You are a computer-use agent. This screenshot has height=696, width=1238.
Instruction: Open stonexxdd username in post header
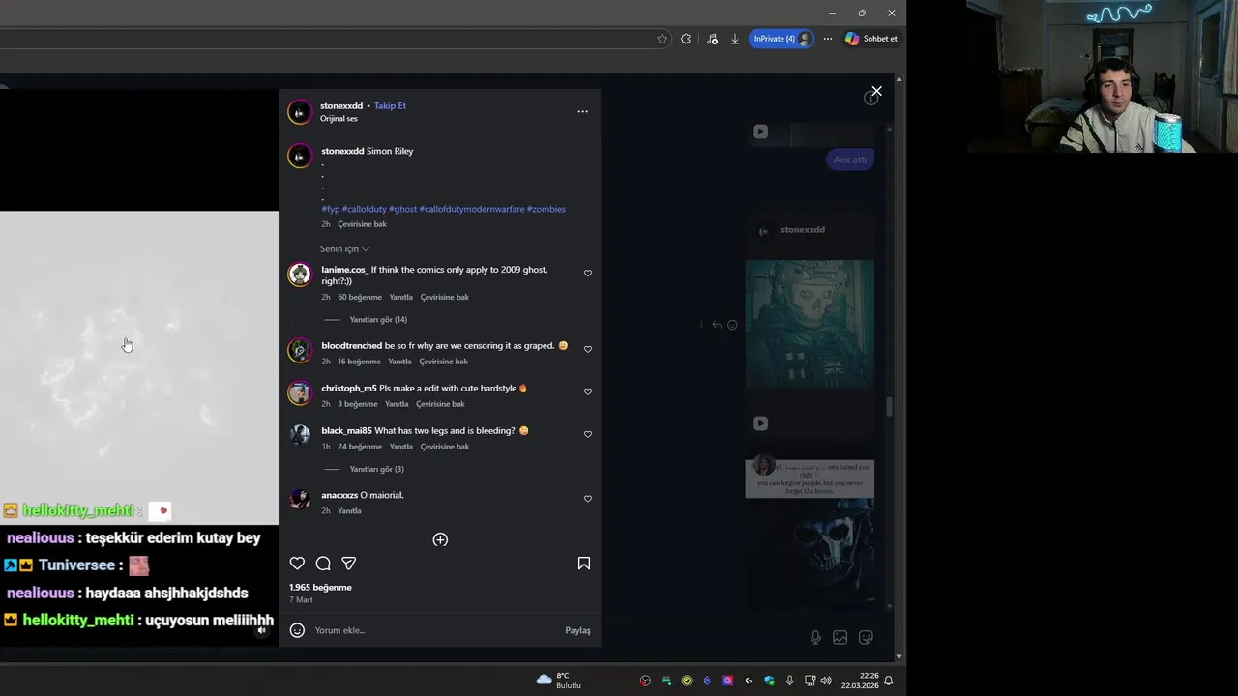(341, 105)
